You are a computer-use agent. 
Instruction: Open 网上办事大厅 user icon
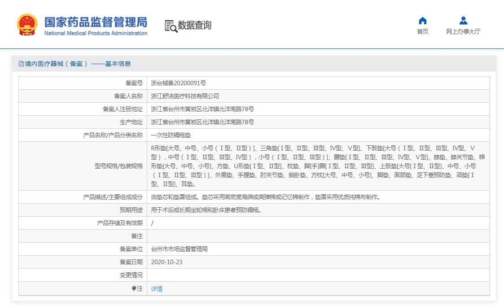[463, 21]
